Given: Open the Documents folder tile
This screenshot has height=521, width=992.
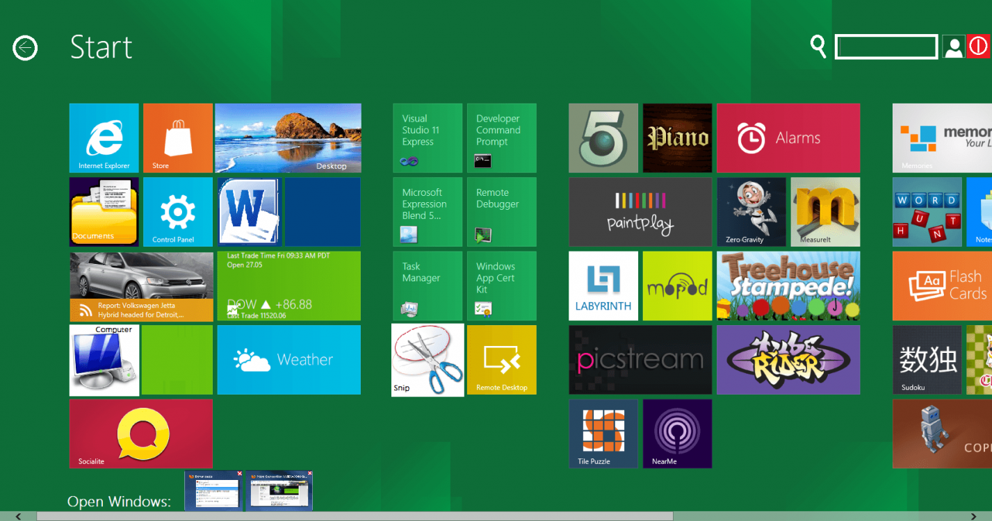Looking at the screenshot, I should pos(104,212).
